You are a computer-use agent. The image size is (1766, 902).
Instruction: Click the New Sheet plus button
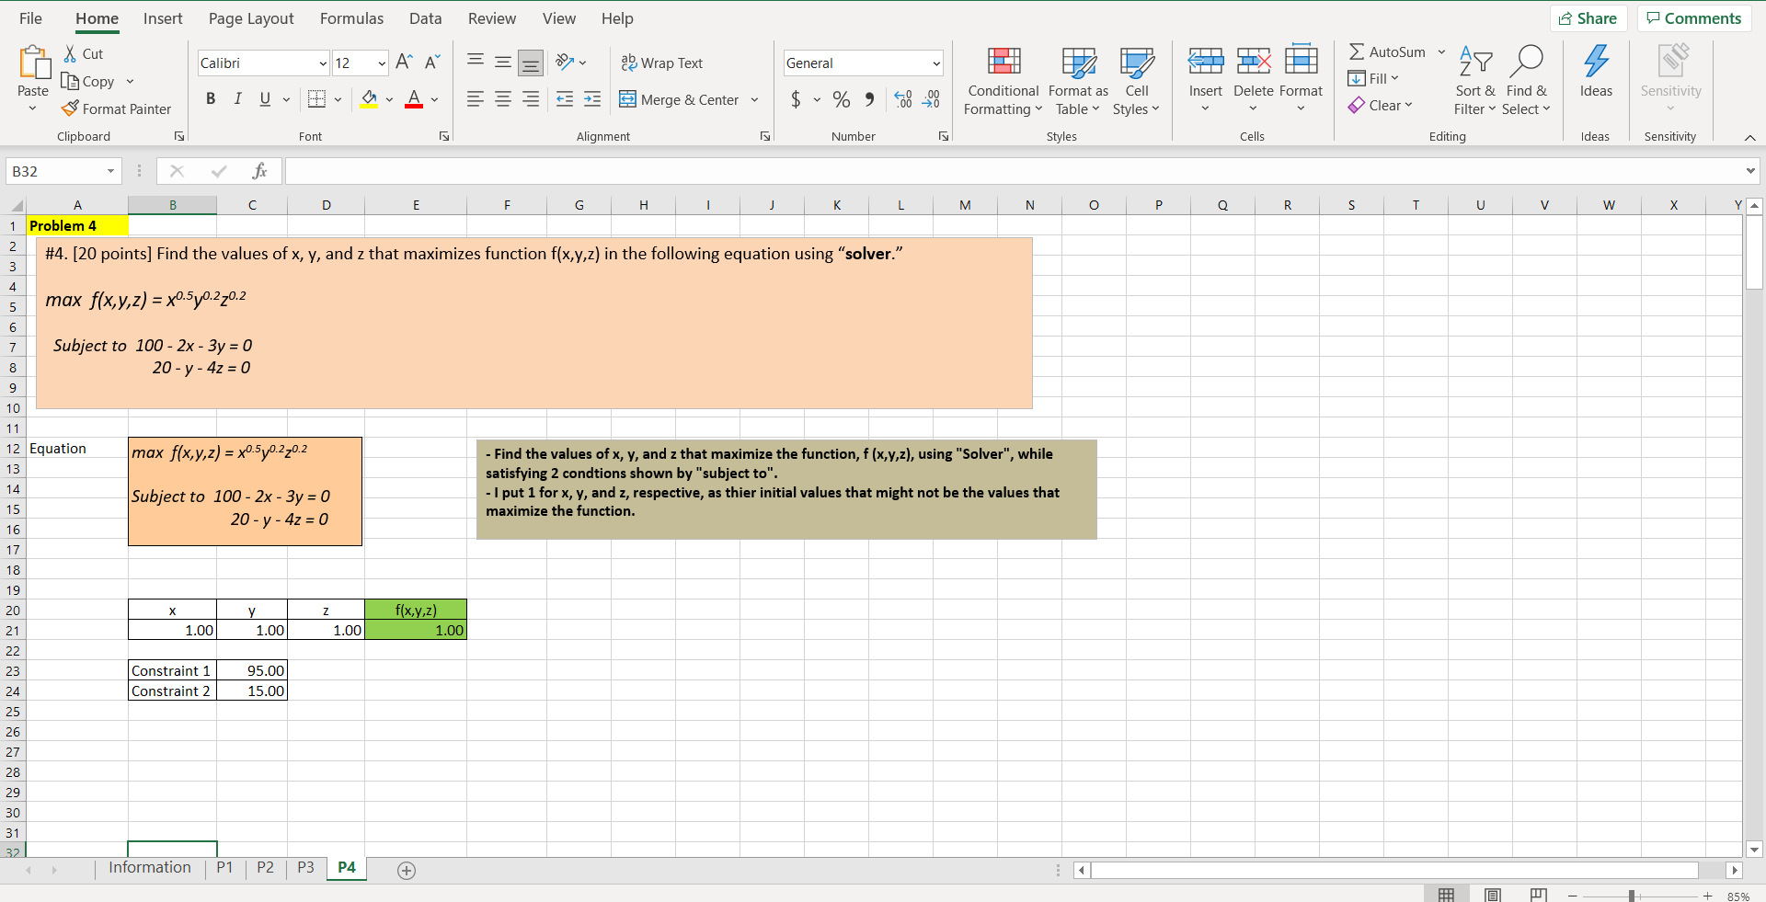point(407,870)
